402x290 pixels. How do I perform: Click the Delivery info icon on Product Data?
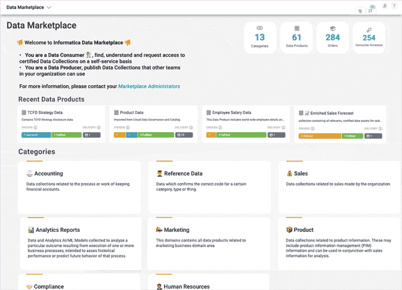tap(193, 128)
